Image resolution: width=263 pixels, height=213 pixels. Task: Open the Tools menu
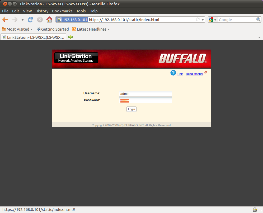(81, 11)
